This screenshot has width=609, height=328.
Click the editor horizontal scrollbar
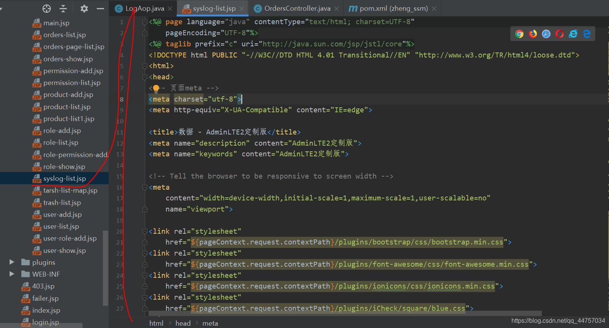point(345,314)
